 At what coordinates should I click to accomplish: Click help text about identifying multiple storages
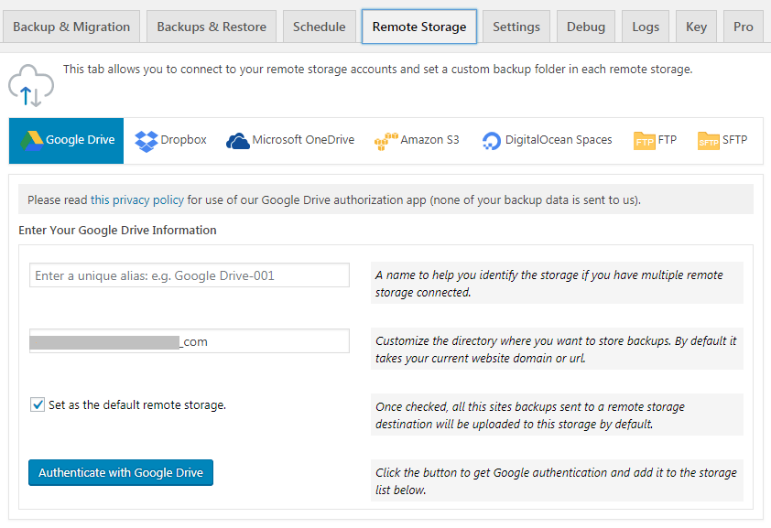[557, 284]
